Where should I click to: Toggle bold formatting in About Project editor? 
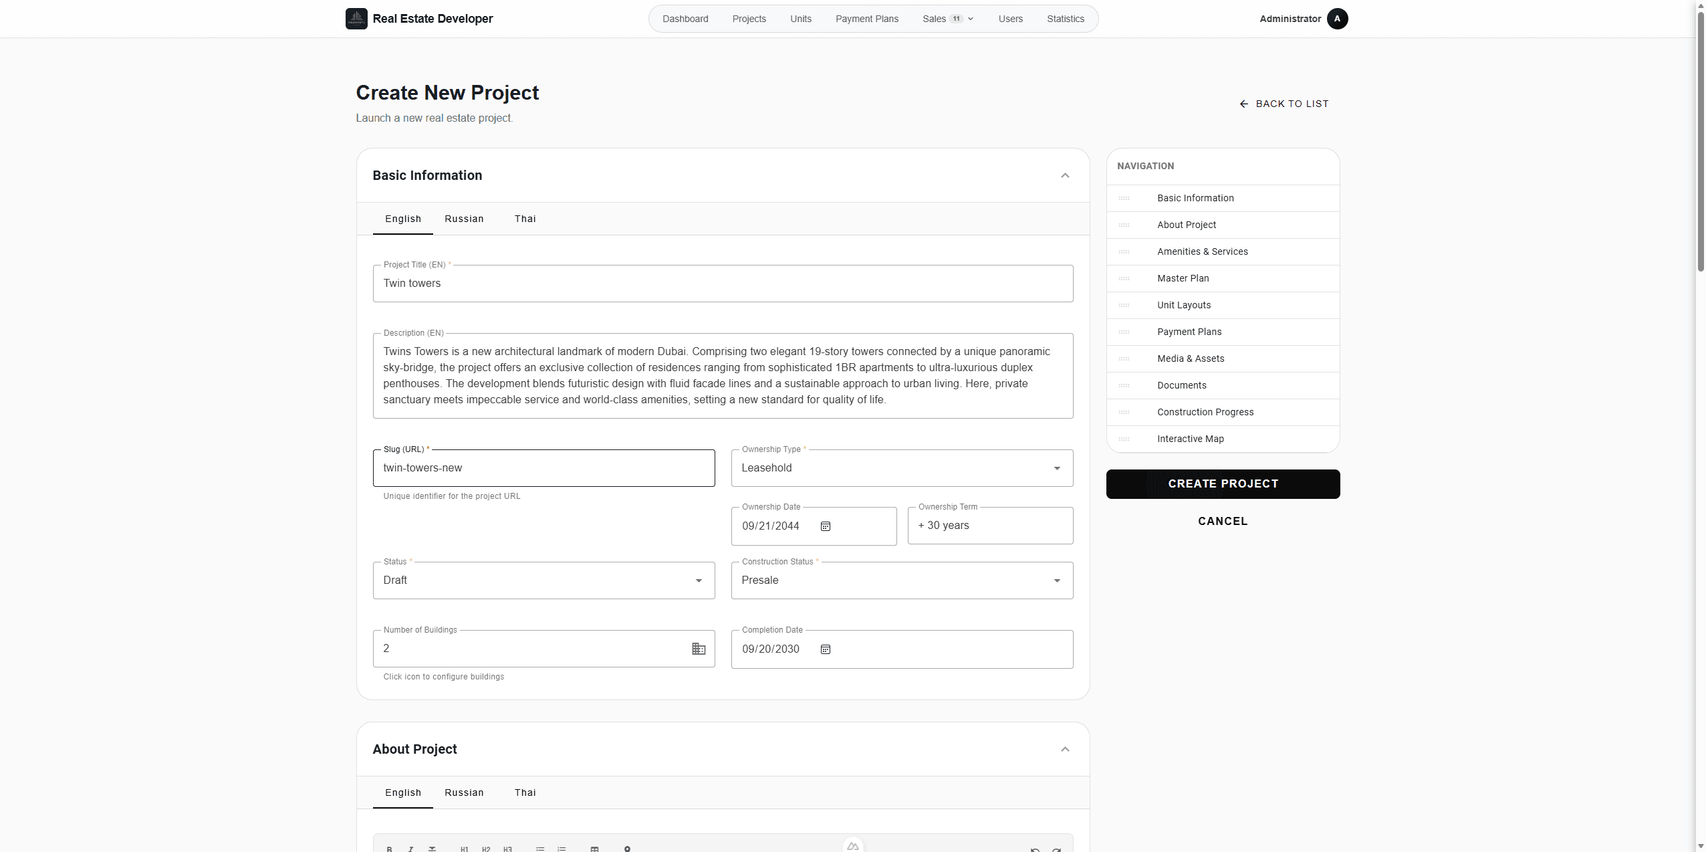[x=389, y=849]
